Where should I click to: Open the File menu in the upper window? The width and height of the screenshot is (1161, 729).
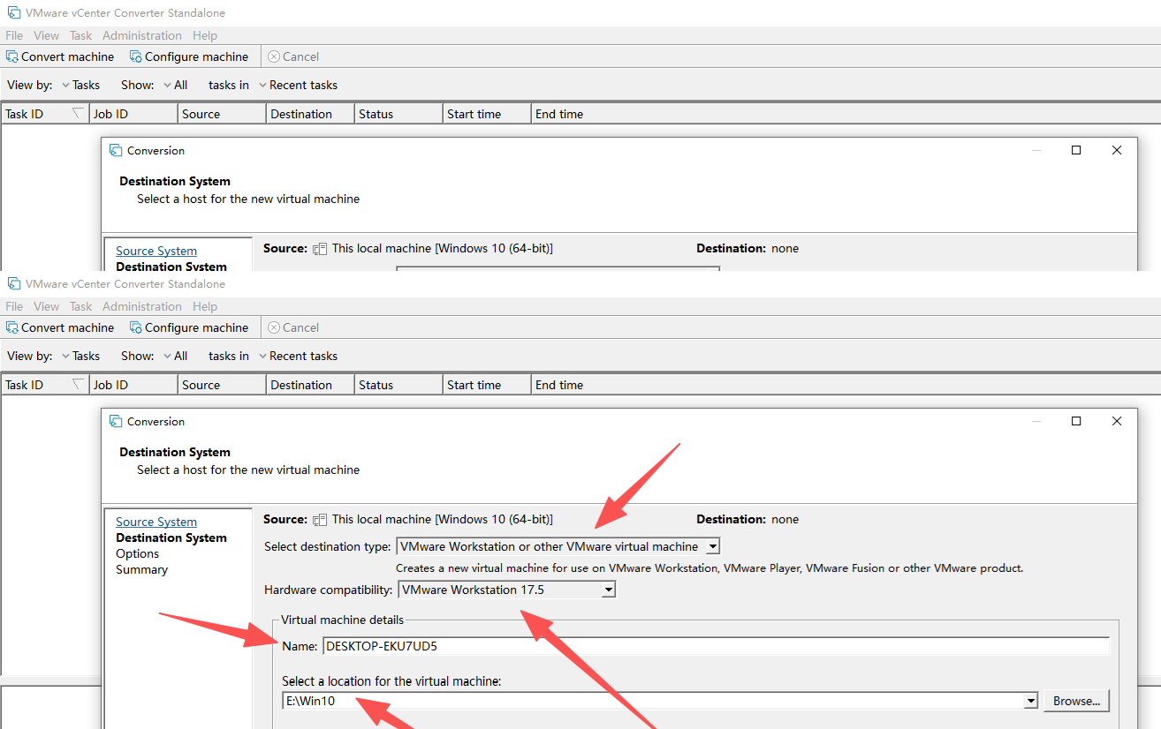(14, 35)
